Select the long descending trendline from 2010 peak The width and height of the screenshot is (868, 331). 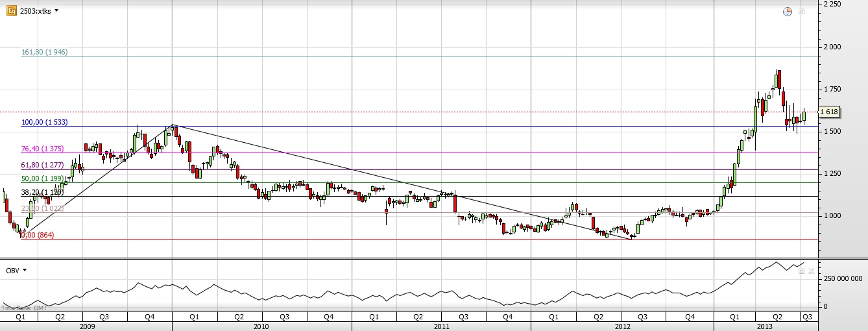tap(402, 182)
